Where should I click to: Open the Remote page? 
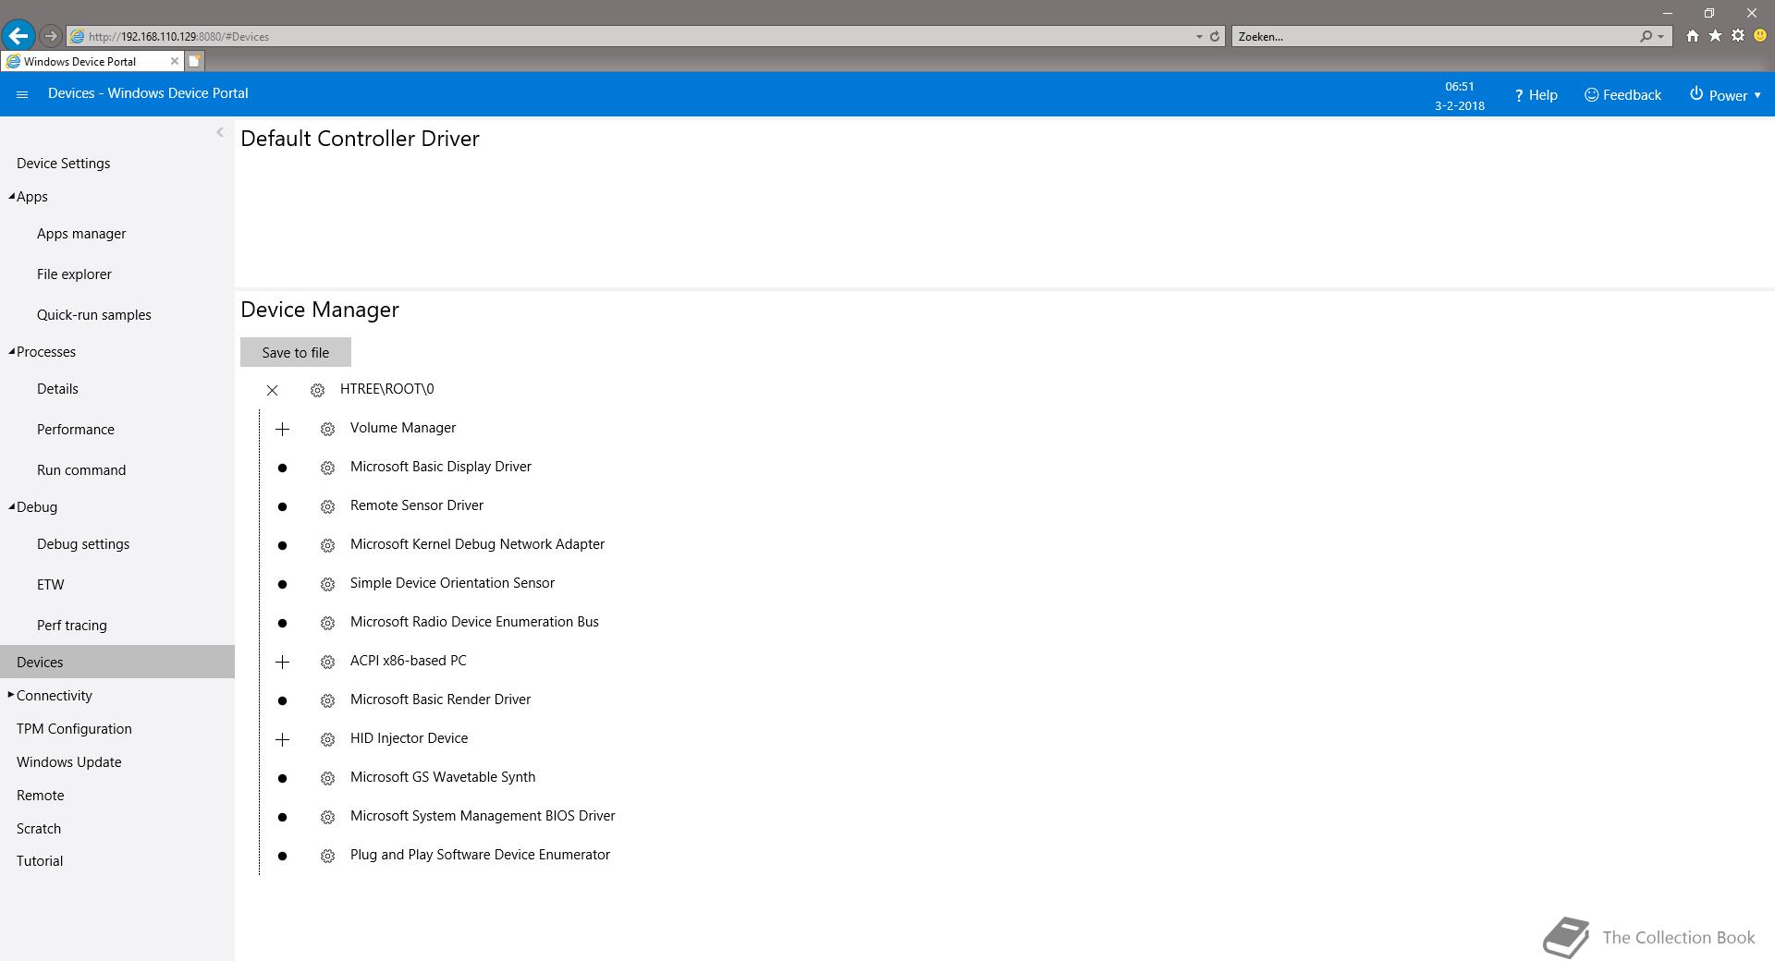pos(41,796)
